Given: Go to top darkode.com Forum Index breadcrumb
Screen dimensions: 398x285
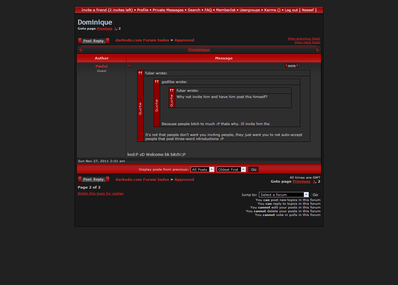Looking at the screenshot, I should (x=142, y=40).
